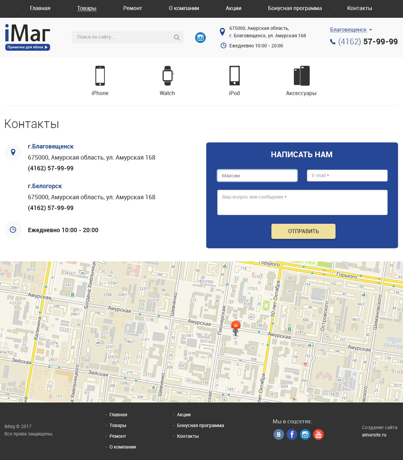Open the Ремонт top menu item
Image resolution: width=403 pixels, height=460 pixels.
pyautogui.click(x=133, y=8)
